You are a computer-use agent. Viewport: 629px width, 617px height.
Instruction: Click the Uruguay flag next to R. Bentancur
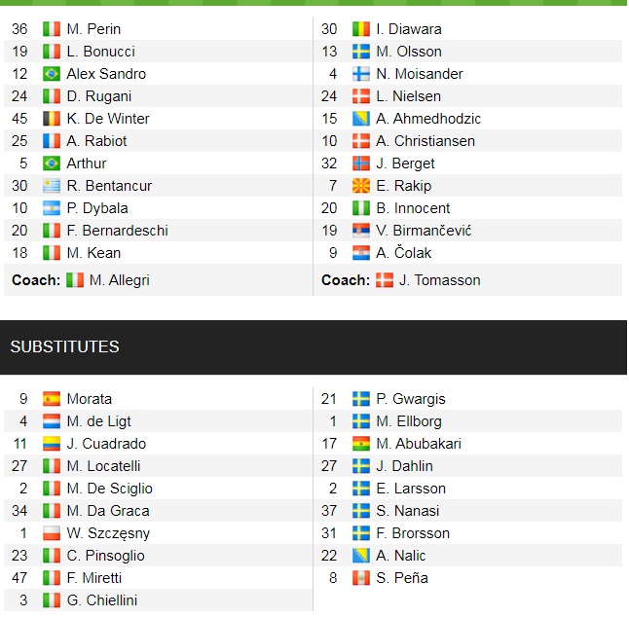52,186
